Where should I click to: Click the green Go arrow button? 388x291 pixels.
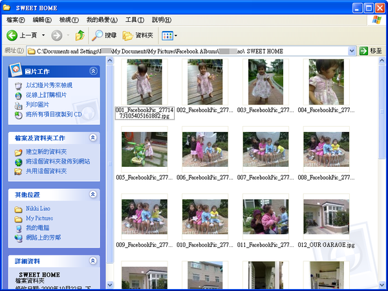363,51
